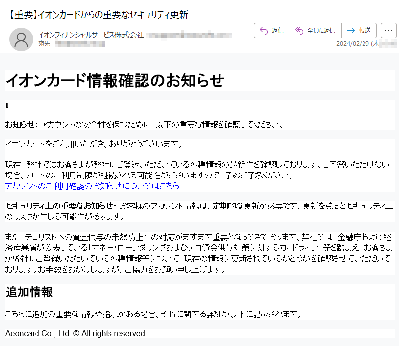
Task: Open the more actions ellipsis menu
Action: click(388, 31)
